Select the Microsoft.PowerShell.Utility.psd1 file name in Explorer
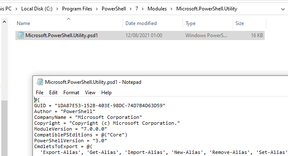This screenshot has width=288, height=156. 62,35
